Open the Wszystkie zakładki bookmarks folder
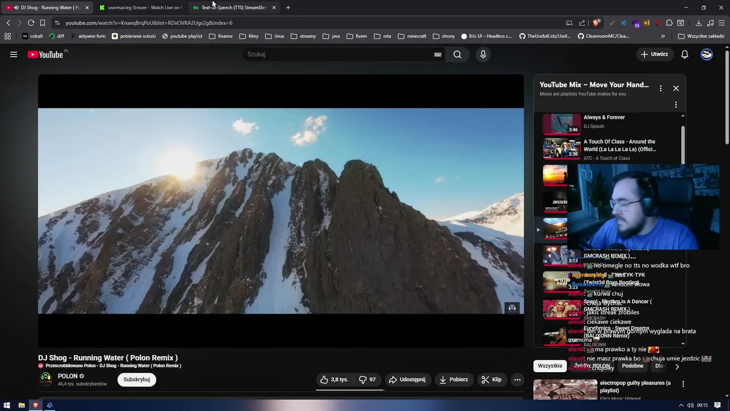 [x=701, y=36]
